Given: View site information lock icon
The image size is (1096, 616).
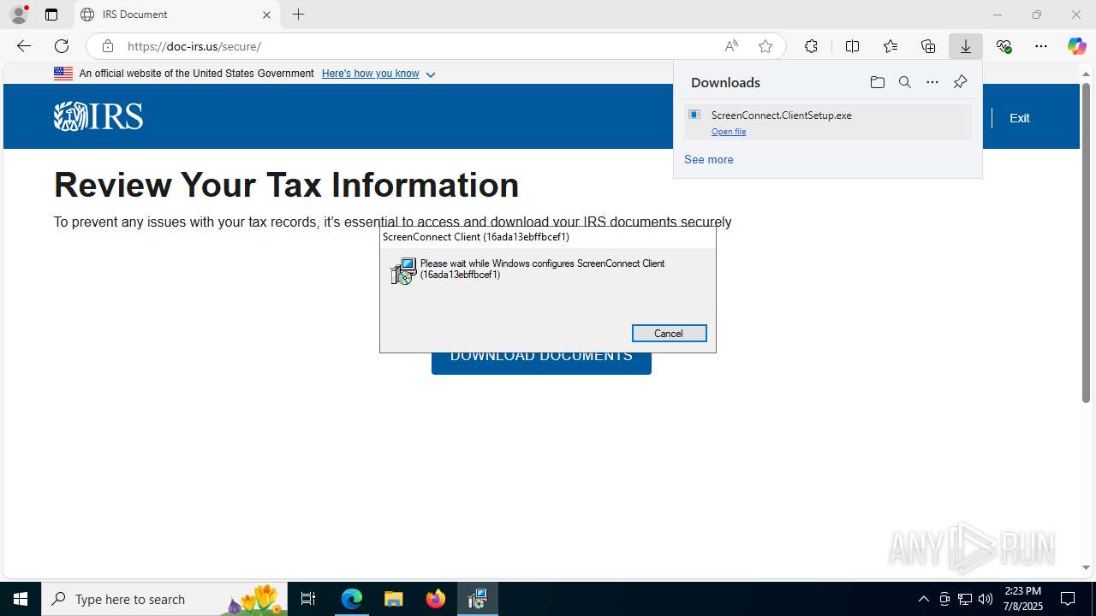Looking at the screenshot, I should coord(108,46).
